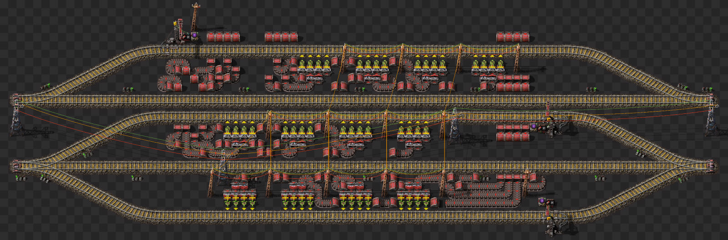
Task: Select the first inserter group under the top track
Action: (x=314, y=65)
